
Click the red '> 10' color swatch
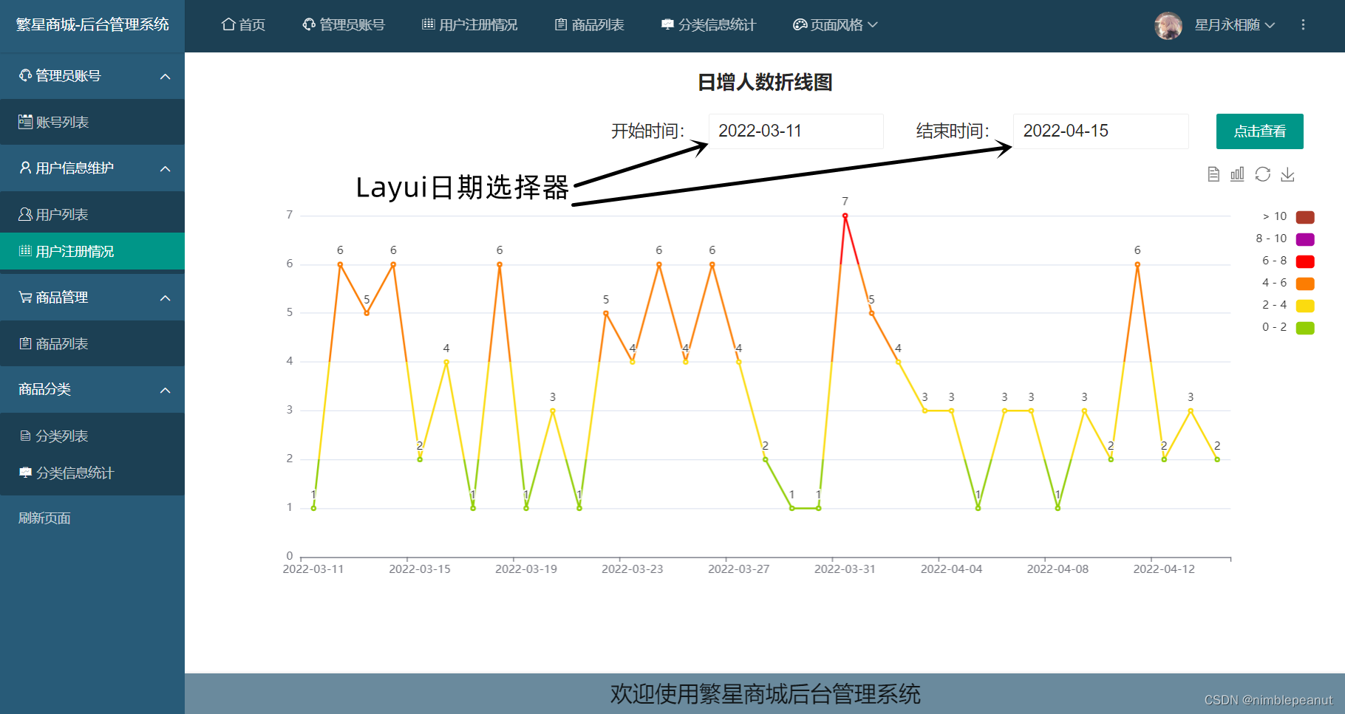[x=1305, y=216]
